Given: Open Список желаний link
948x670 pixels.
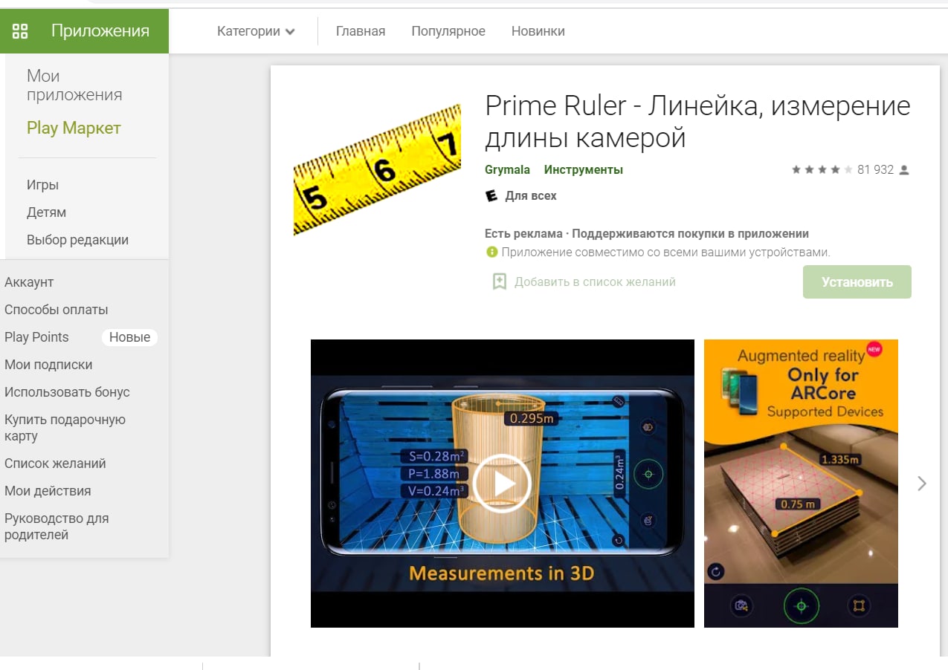Looking at the screenshot, I should coord(55,464).
